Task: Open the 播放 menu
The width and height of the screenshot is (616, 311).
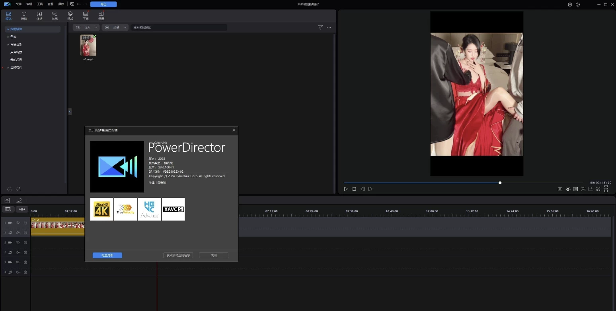Action: click(x=60, y=4)
